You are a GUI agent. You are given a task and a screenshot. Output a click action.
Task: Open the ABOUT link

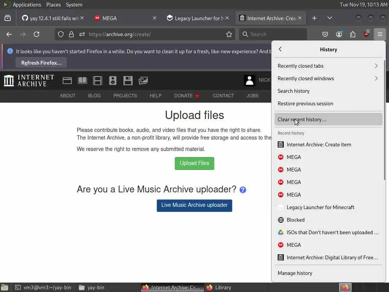(68, 96)
